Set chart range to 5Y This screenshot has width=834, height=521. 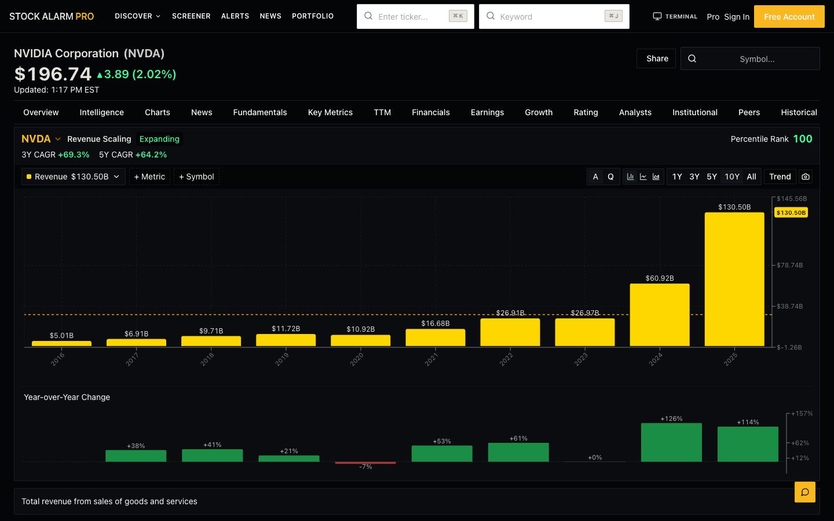(x=712, y=177)
